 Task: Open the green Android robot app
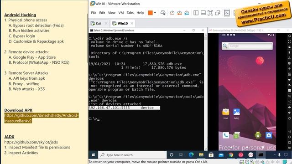[258, 135]
